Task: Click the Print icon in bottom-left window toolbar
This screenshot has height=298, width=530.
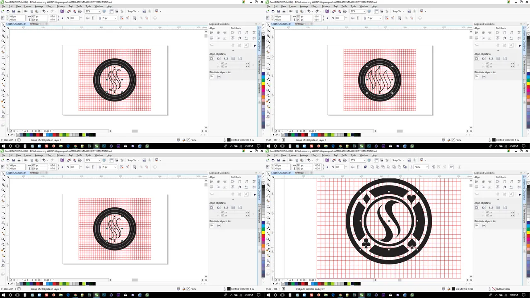Action: click(x=19, y=160)
